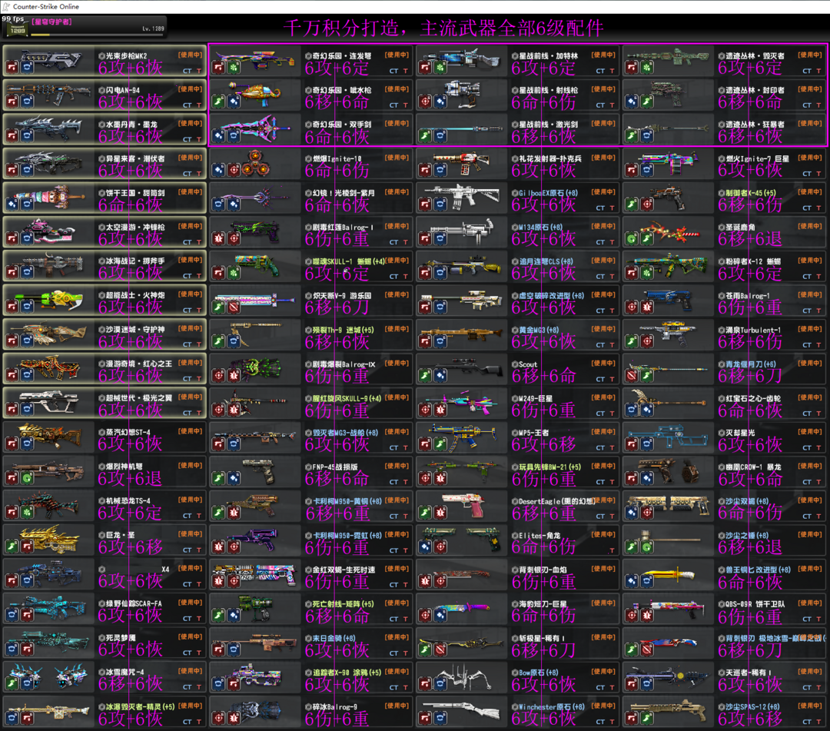This screenshot has height=731, width=830.
Task: Click weapon name MP5-王者
Action: point(533,433)
